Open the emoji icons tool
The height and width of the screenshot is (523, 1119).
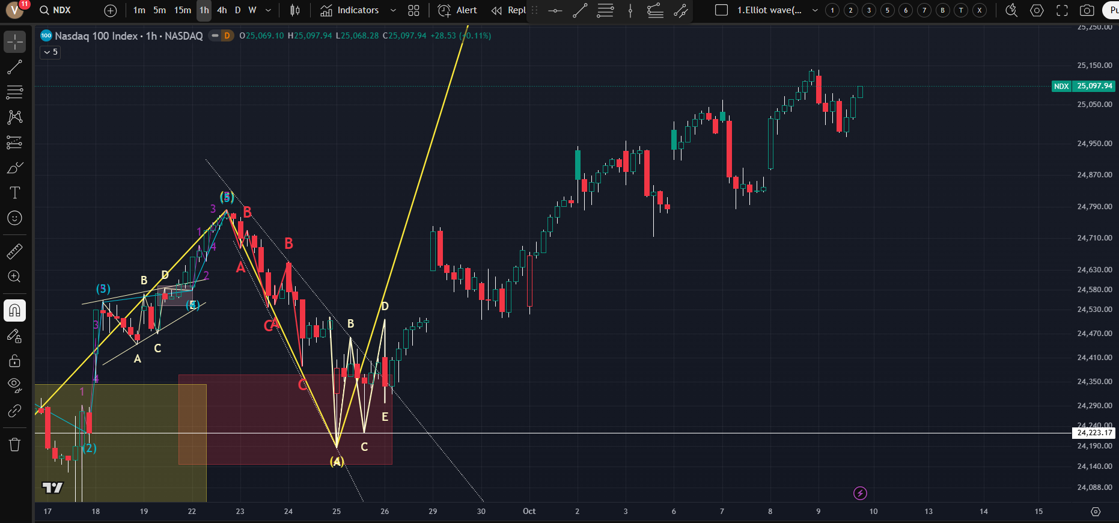tap(14, 218)
